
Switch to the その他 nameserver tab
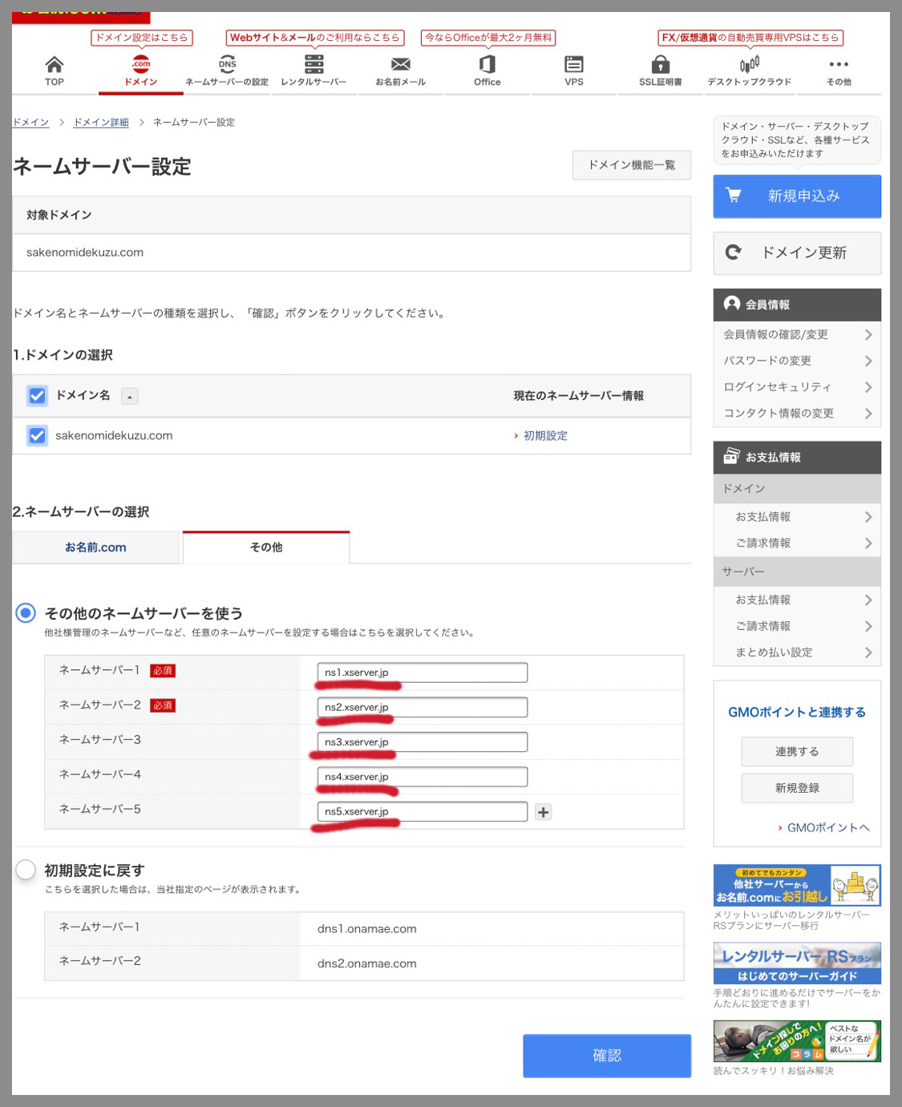tap(266, 547)
